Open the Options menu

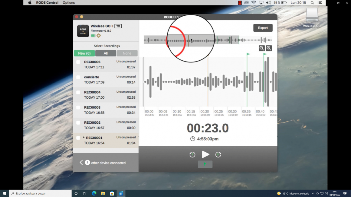[69, 3]
